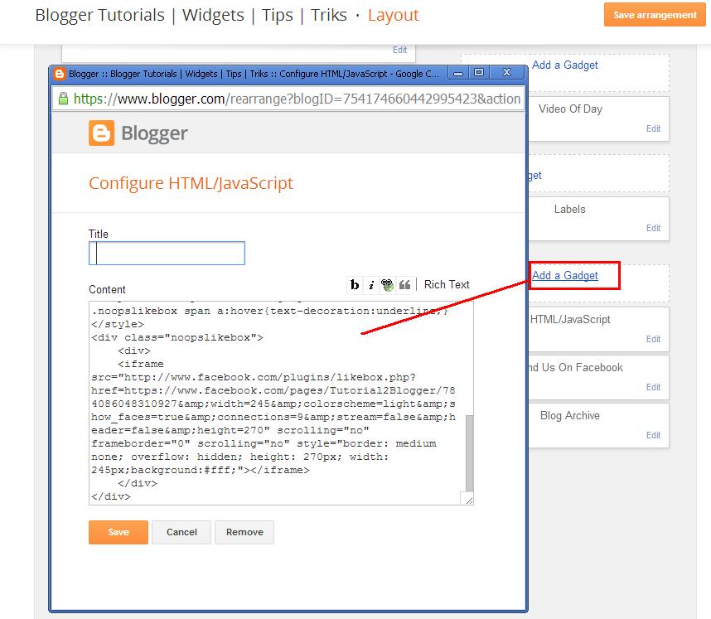Cancel the gadget configuration

pyautogui.click(x=181, y=532)
